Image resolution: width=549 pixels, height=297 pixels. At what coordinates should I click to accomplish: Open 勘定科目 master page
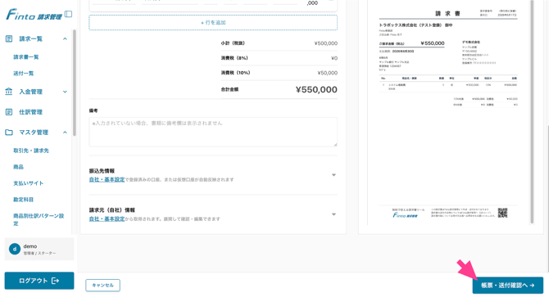pos(24,200)
